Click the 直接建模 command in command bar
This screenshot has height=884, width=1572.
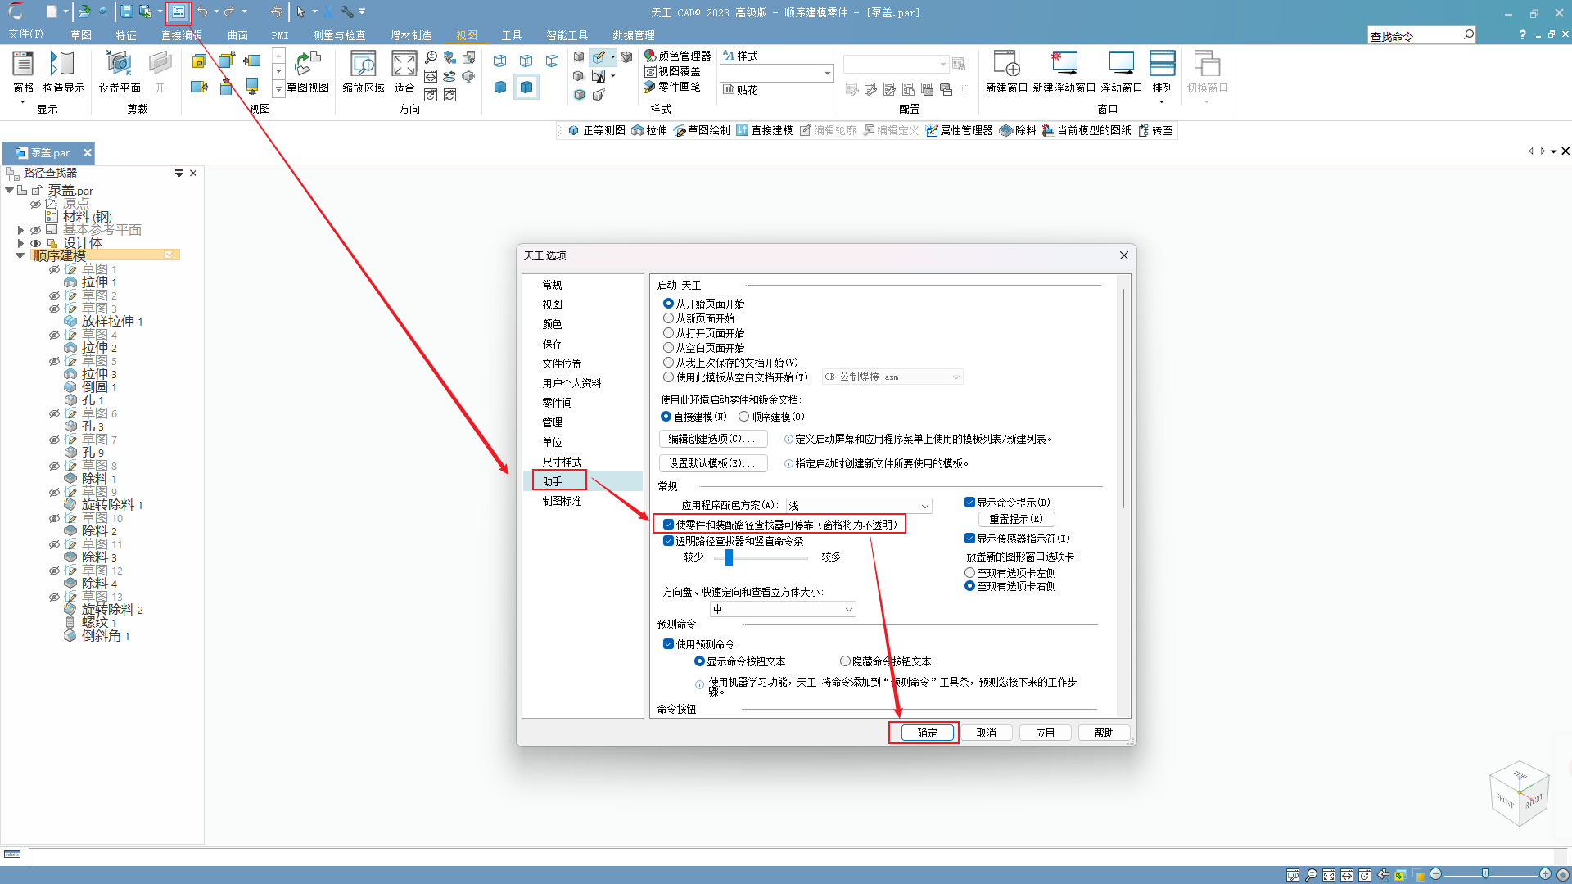[764, 130]
